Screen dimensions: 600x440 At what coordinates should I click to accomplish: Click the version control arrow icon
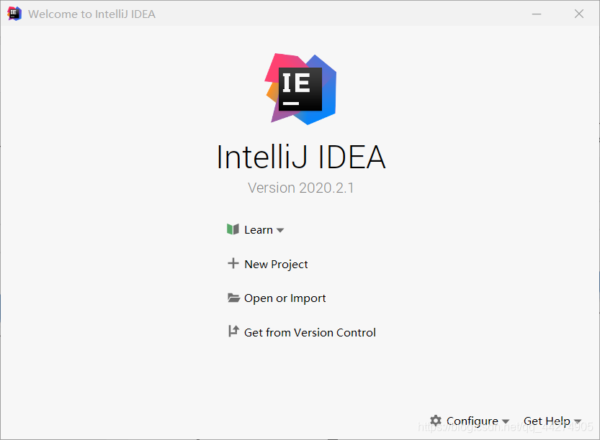(233, 331)
